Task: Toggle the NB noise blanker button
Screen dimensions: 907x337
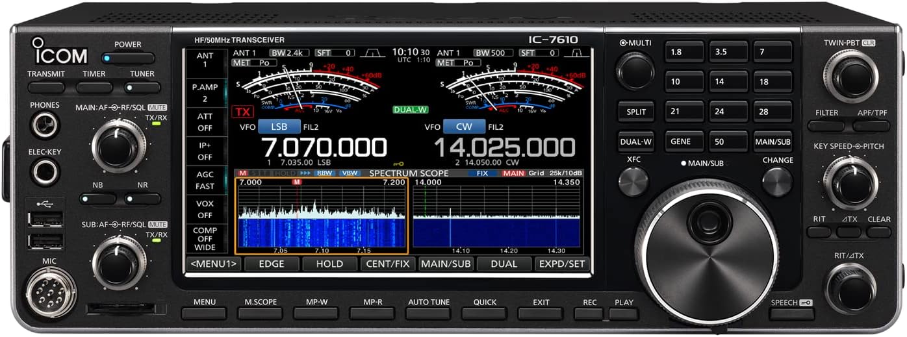Action: click(x=97, y=199)
